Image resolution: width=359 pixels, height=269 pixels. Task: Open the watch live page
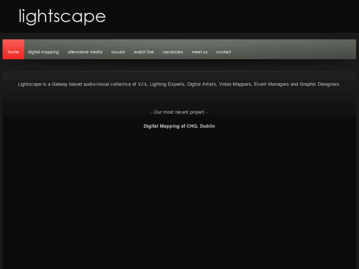(x=144, y=49)
